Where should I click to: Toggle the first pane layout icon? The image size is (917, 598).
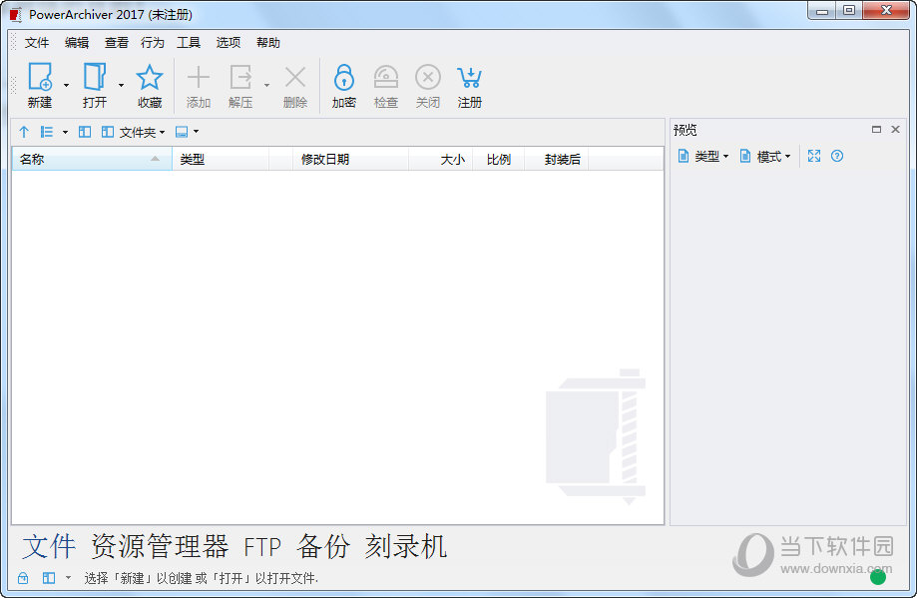click(85, 132)
